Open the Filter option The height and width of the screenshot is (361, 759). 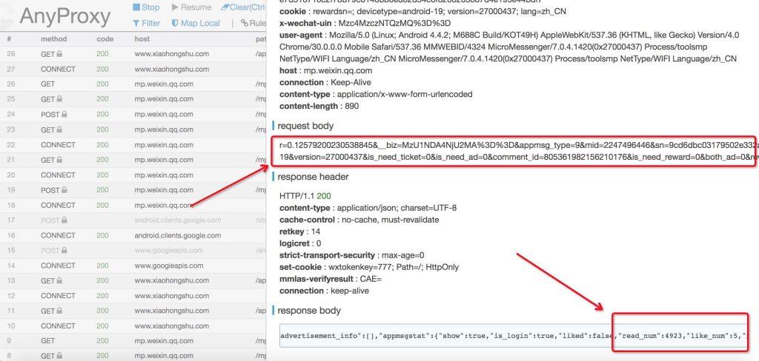pyautogui.click(x=146, y=23)
